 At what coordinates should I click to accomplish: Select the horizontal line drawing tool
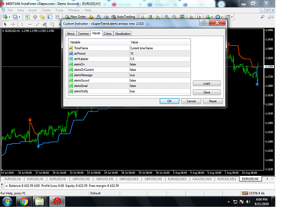click(x=30, y=24)
